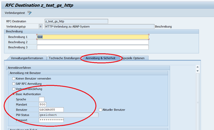Click the Anmeldung mit Benutzer group header
The width and height of the screenshot is (214, 130).
[x=88, y=73]
